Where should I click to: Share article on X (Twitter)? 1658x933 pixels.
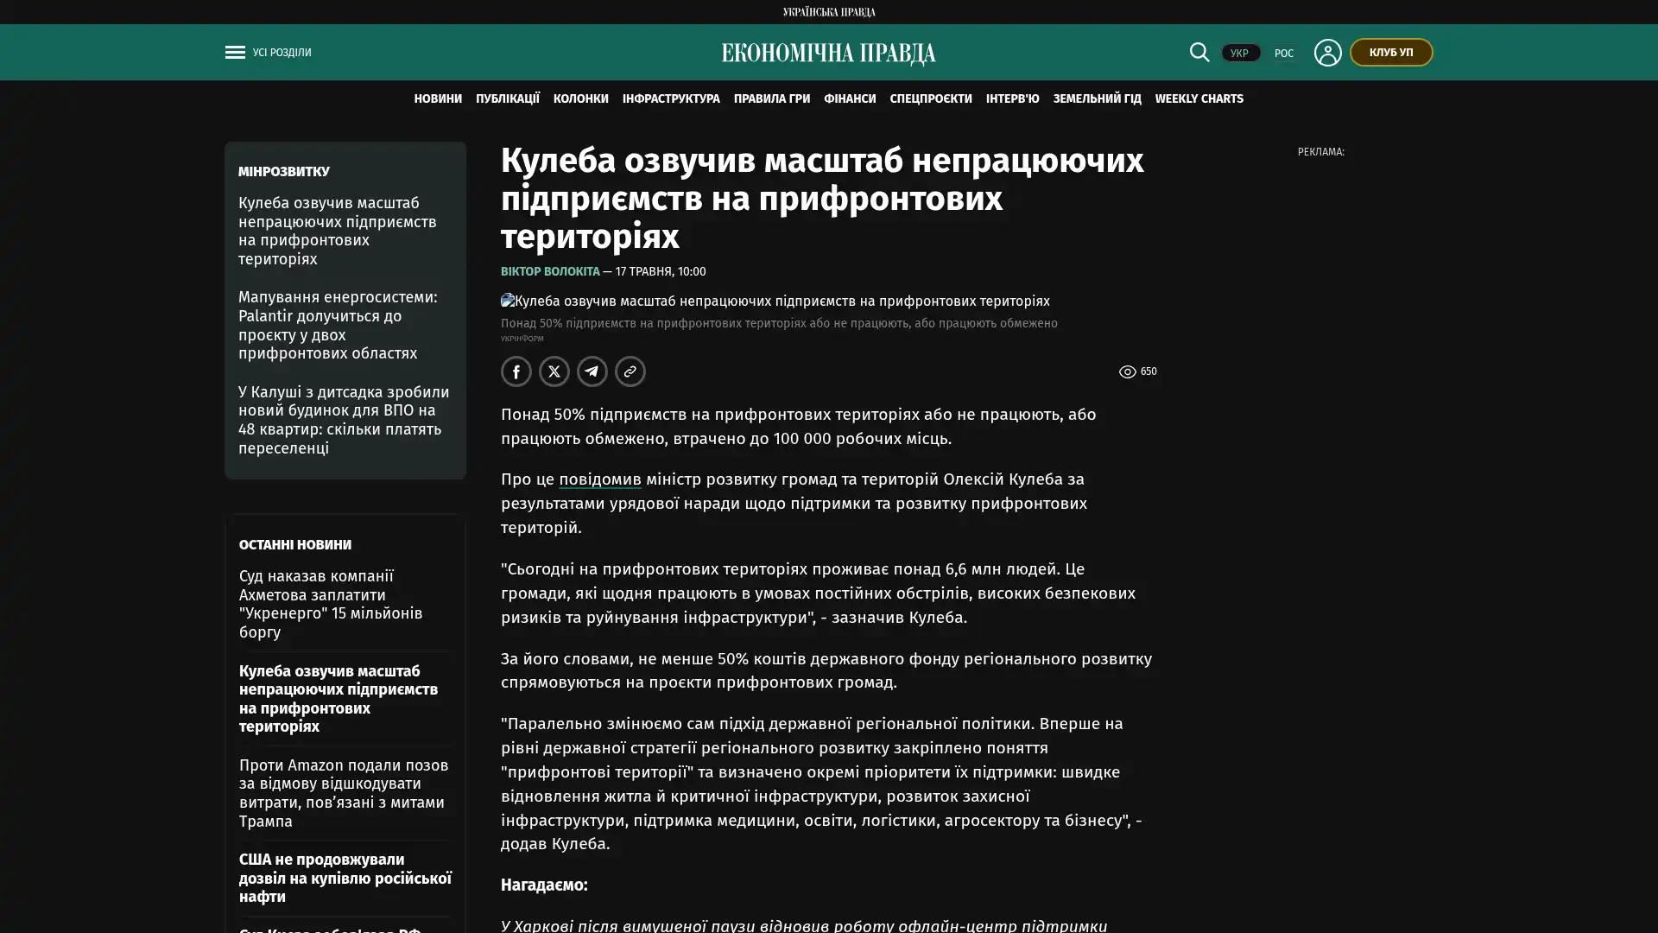tap(554, 371)
